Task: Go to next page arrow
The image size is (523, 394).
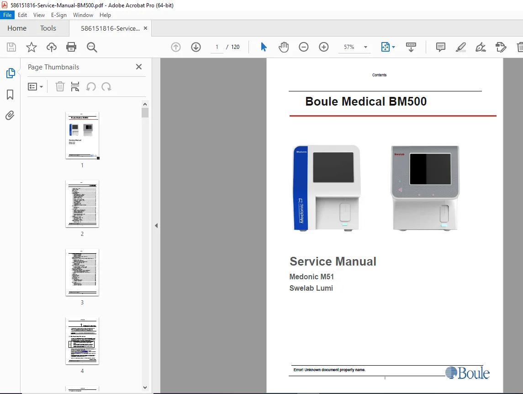Action: [x=196, y=47]
